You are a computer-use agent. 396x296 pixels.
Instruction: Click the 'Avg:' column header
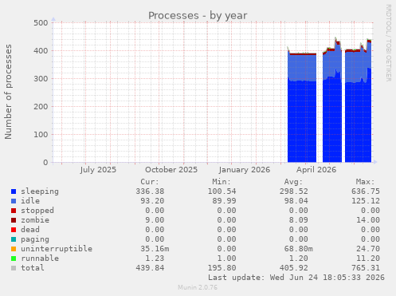pos(293,182)
